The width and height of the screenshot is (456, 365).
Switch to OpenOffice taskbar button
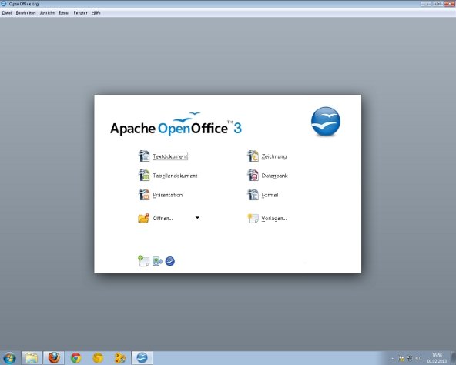pyautogui.click(x=142, y=358)
